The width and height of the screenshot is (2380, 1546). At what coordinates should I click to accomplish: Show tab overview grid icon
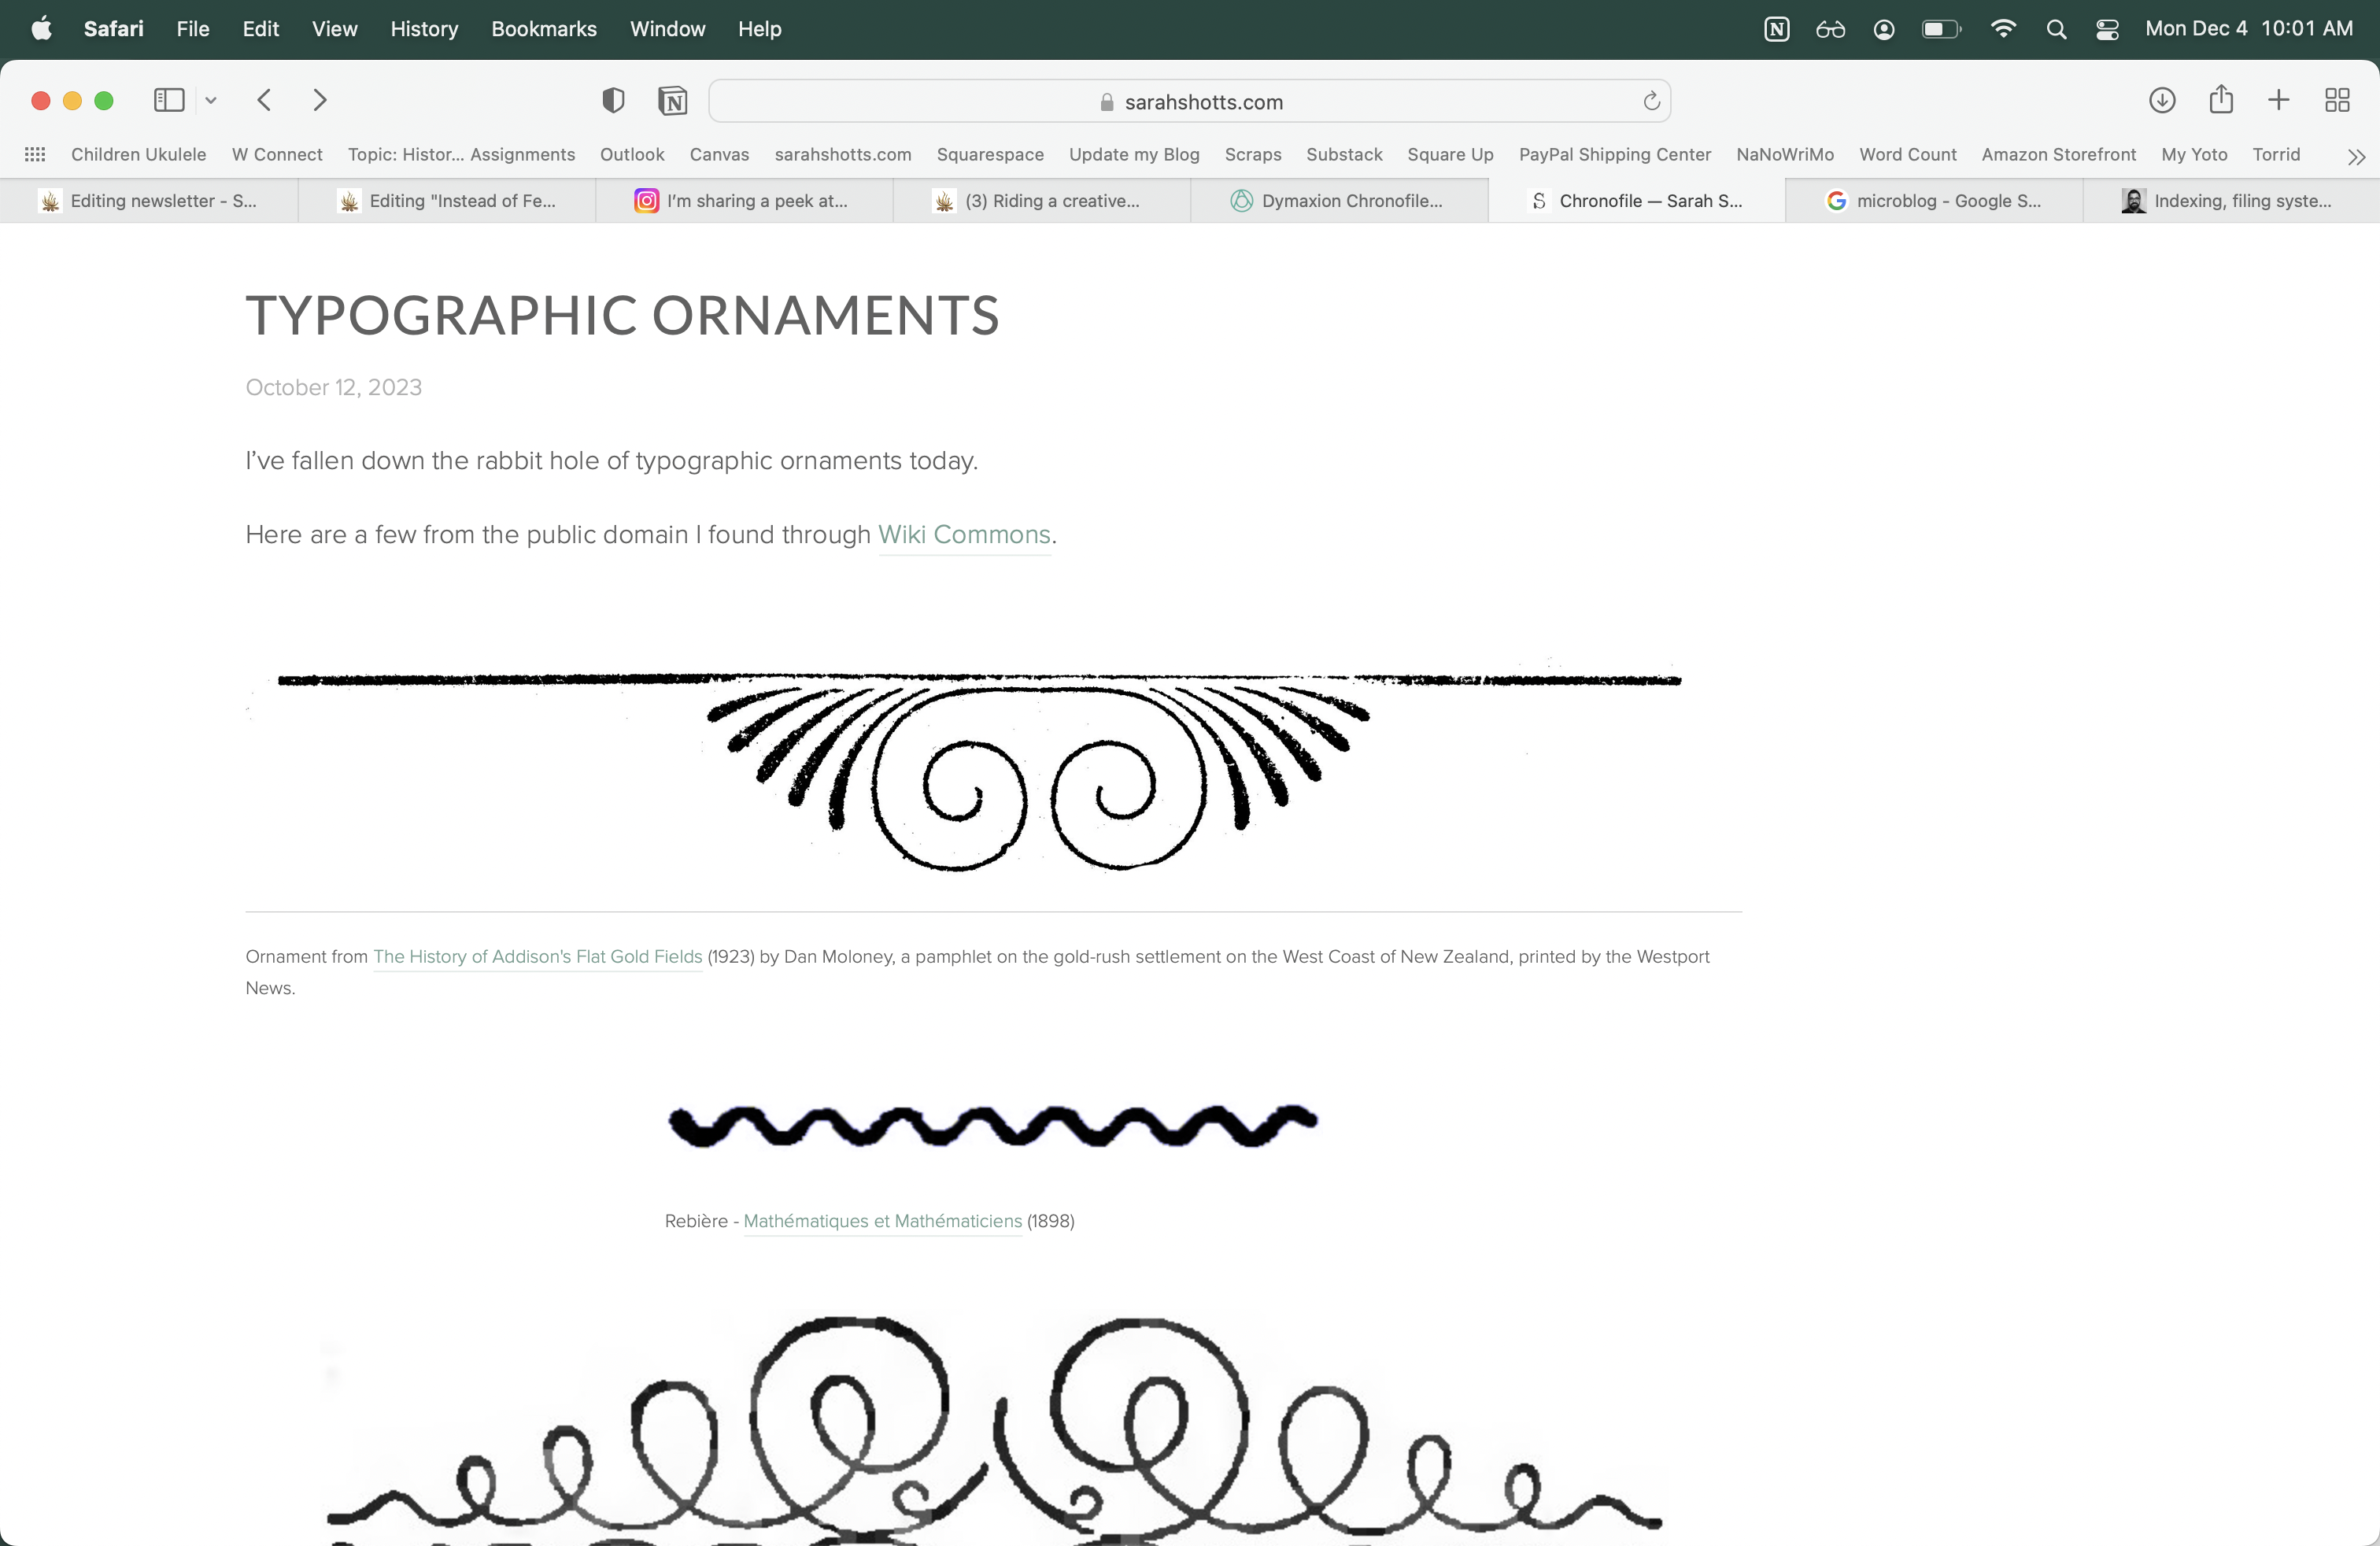coord(2337,100)
